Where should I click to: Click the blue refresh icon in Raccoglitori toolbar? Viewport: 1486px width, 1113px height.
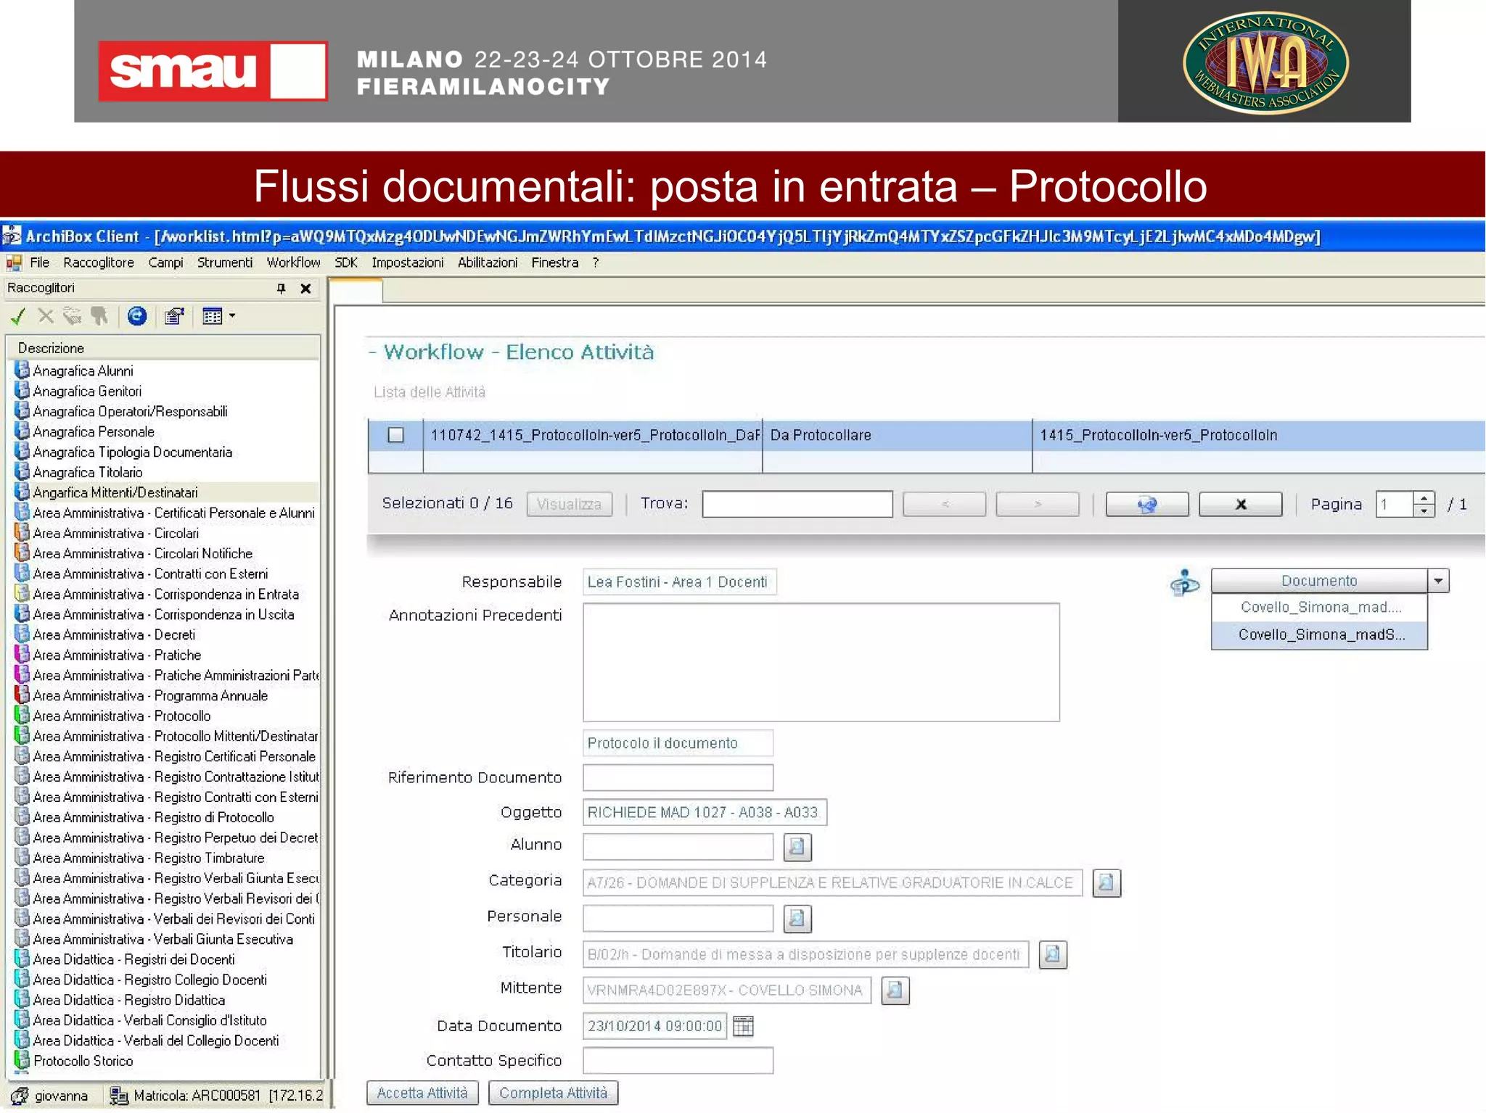click(137, 316)
